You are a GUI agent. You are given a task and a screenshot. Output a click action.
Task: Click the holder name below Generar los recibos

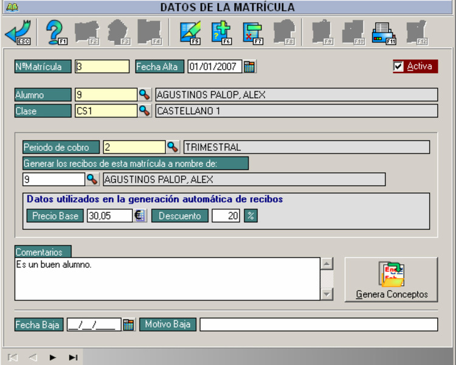pos(159,179)
